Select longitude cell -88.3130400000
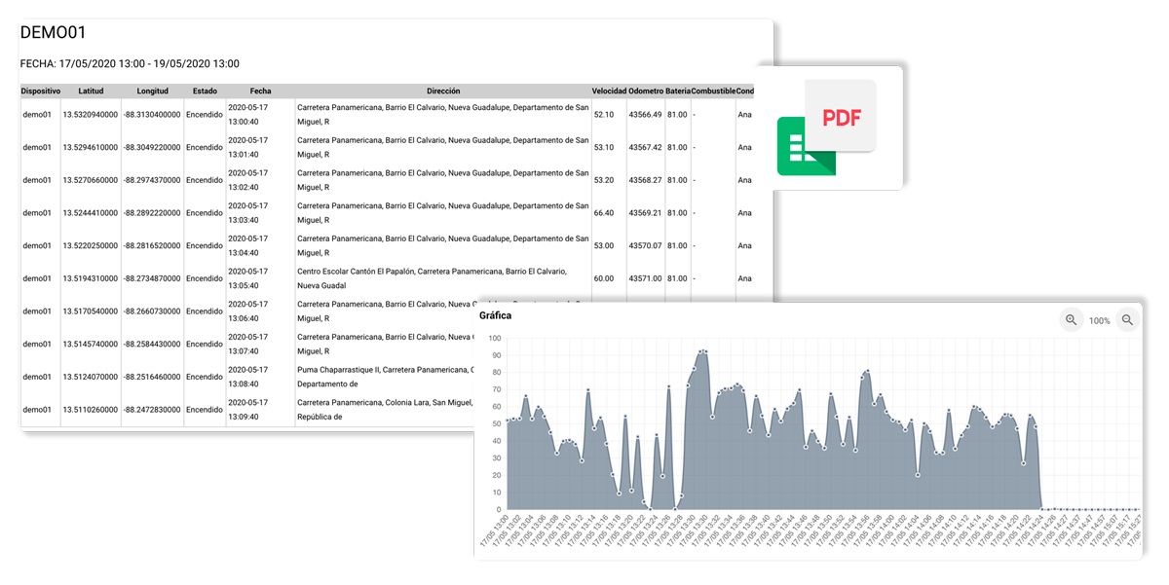The width and height of the screenshot is (1169, 585). click(152, 115)
